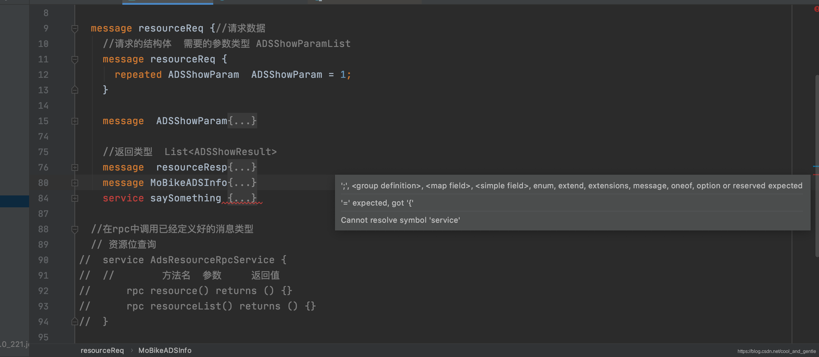Click fold end marker on line 13
Viewport: 819px width, 357px height.
click(75, 90)
